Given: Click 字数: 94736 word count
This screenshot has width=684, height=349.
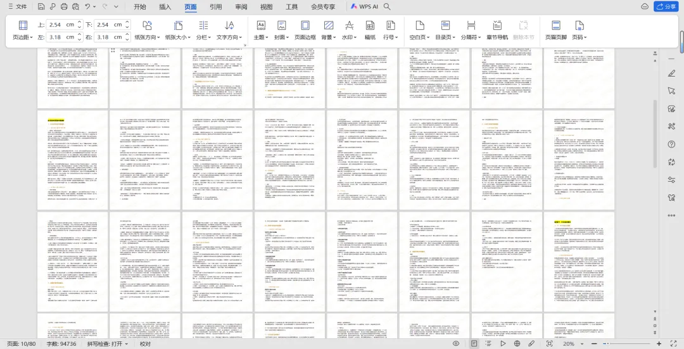Looking at the screenshot, I should (x=61, y=344).
